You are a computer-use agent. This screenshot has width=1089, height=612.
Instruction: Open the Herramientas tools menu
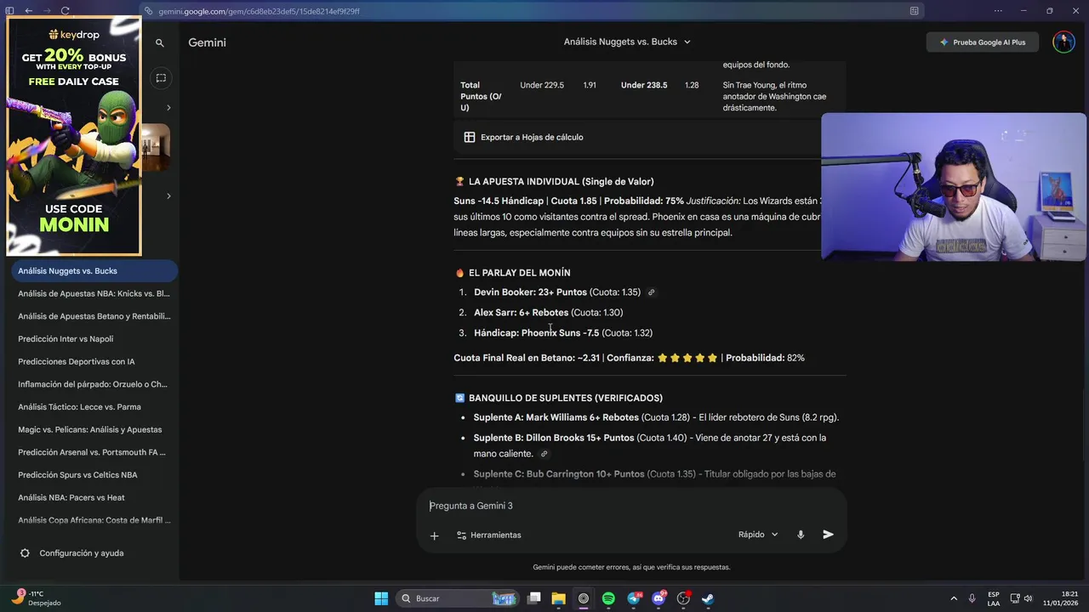(x=489, y=535)
